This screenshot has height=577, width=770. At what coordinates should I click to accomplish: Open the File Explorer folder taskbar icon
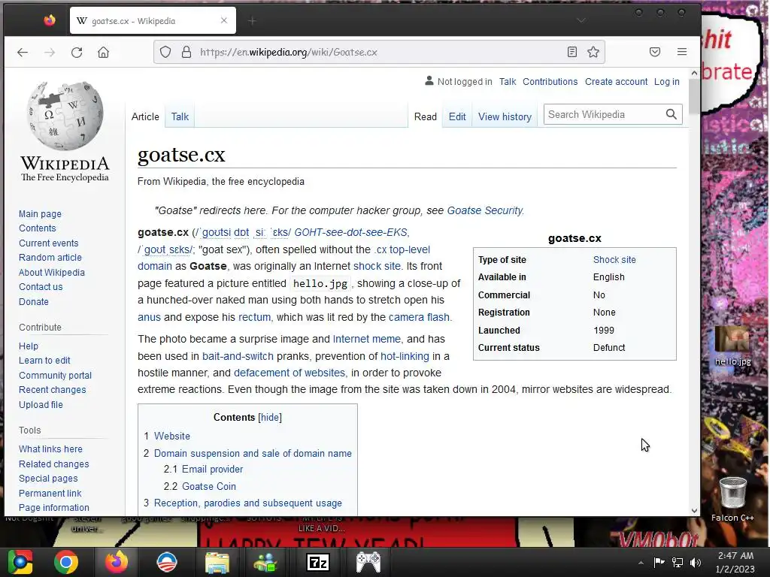217,562
